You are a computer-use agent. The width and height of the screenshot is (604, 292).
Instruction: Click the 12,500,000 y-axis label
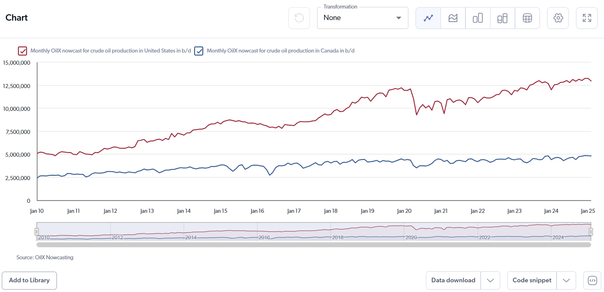click(x=17, y=86)
